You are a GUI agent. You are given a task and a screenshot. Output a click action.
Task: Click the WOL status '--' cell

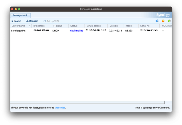click(x=163, y=31)
